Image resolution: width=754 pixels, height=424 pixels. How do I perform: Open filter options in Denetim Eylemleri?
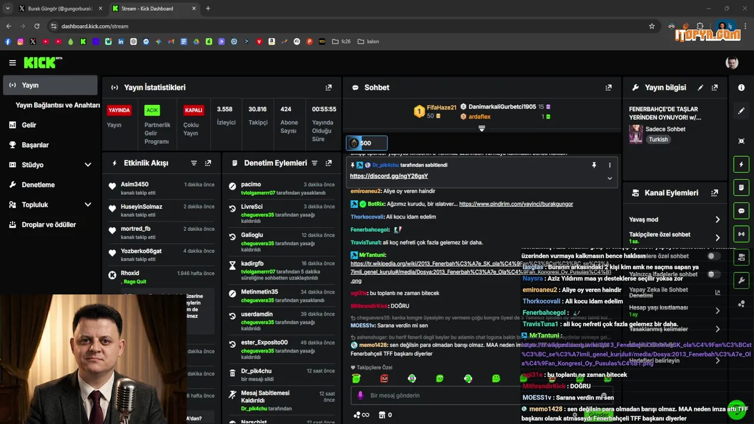(x=315, y=163)
